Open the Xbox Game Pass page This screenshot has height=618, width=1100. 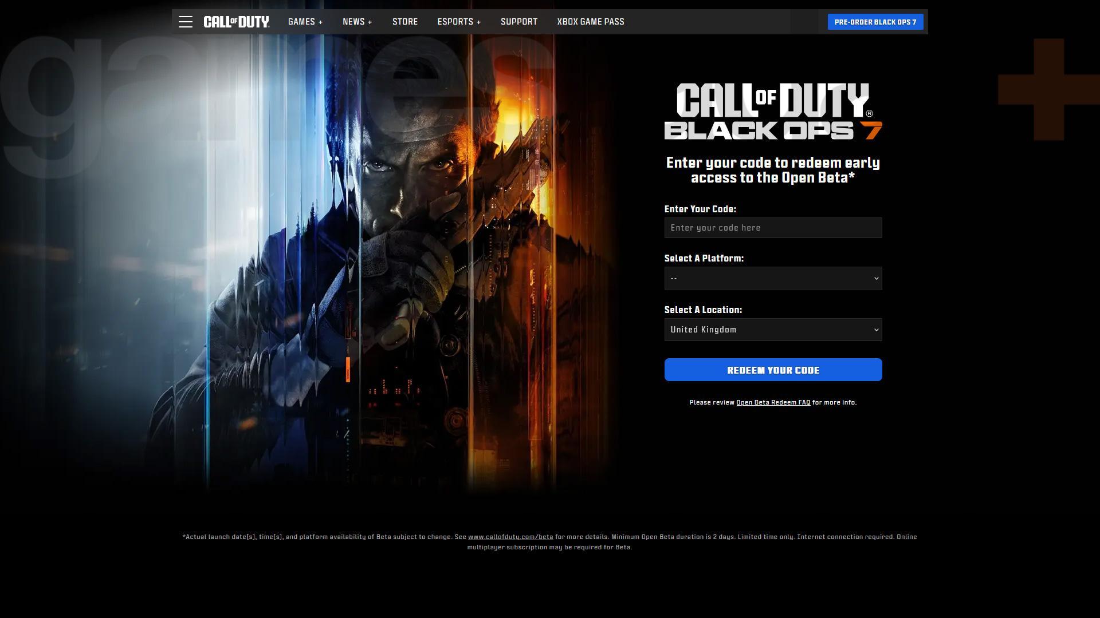click(x=590, y=22)
